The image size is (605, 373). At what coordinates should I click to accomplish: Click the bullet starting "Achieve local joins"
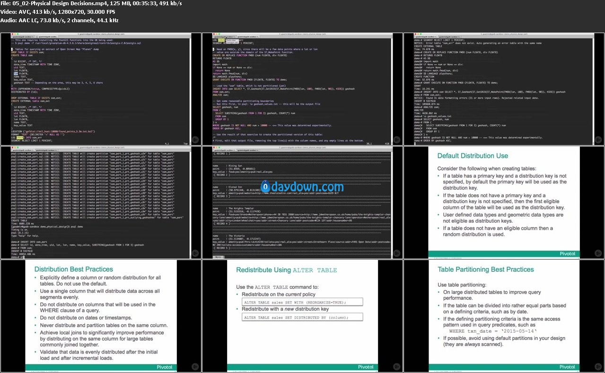[101, 339]
